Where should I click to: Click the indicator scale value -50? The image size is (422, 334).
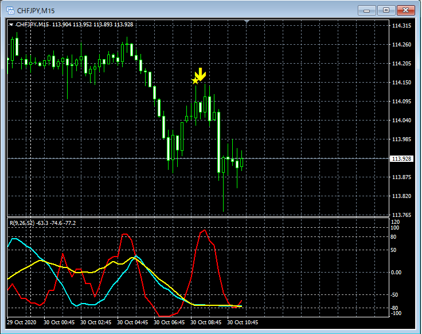click(x=394, y=294)
